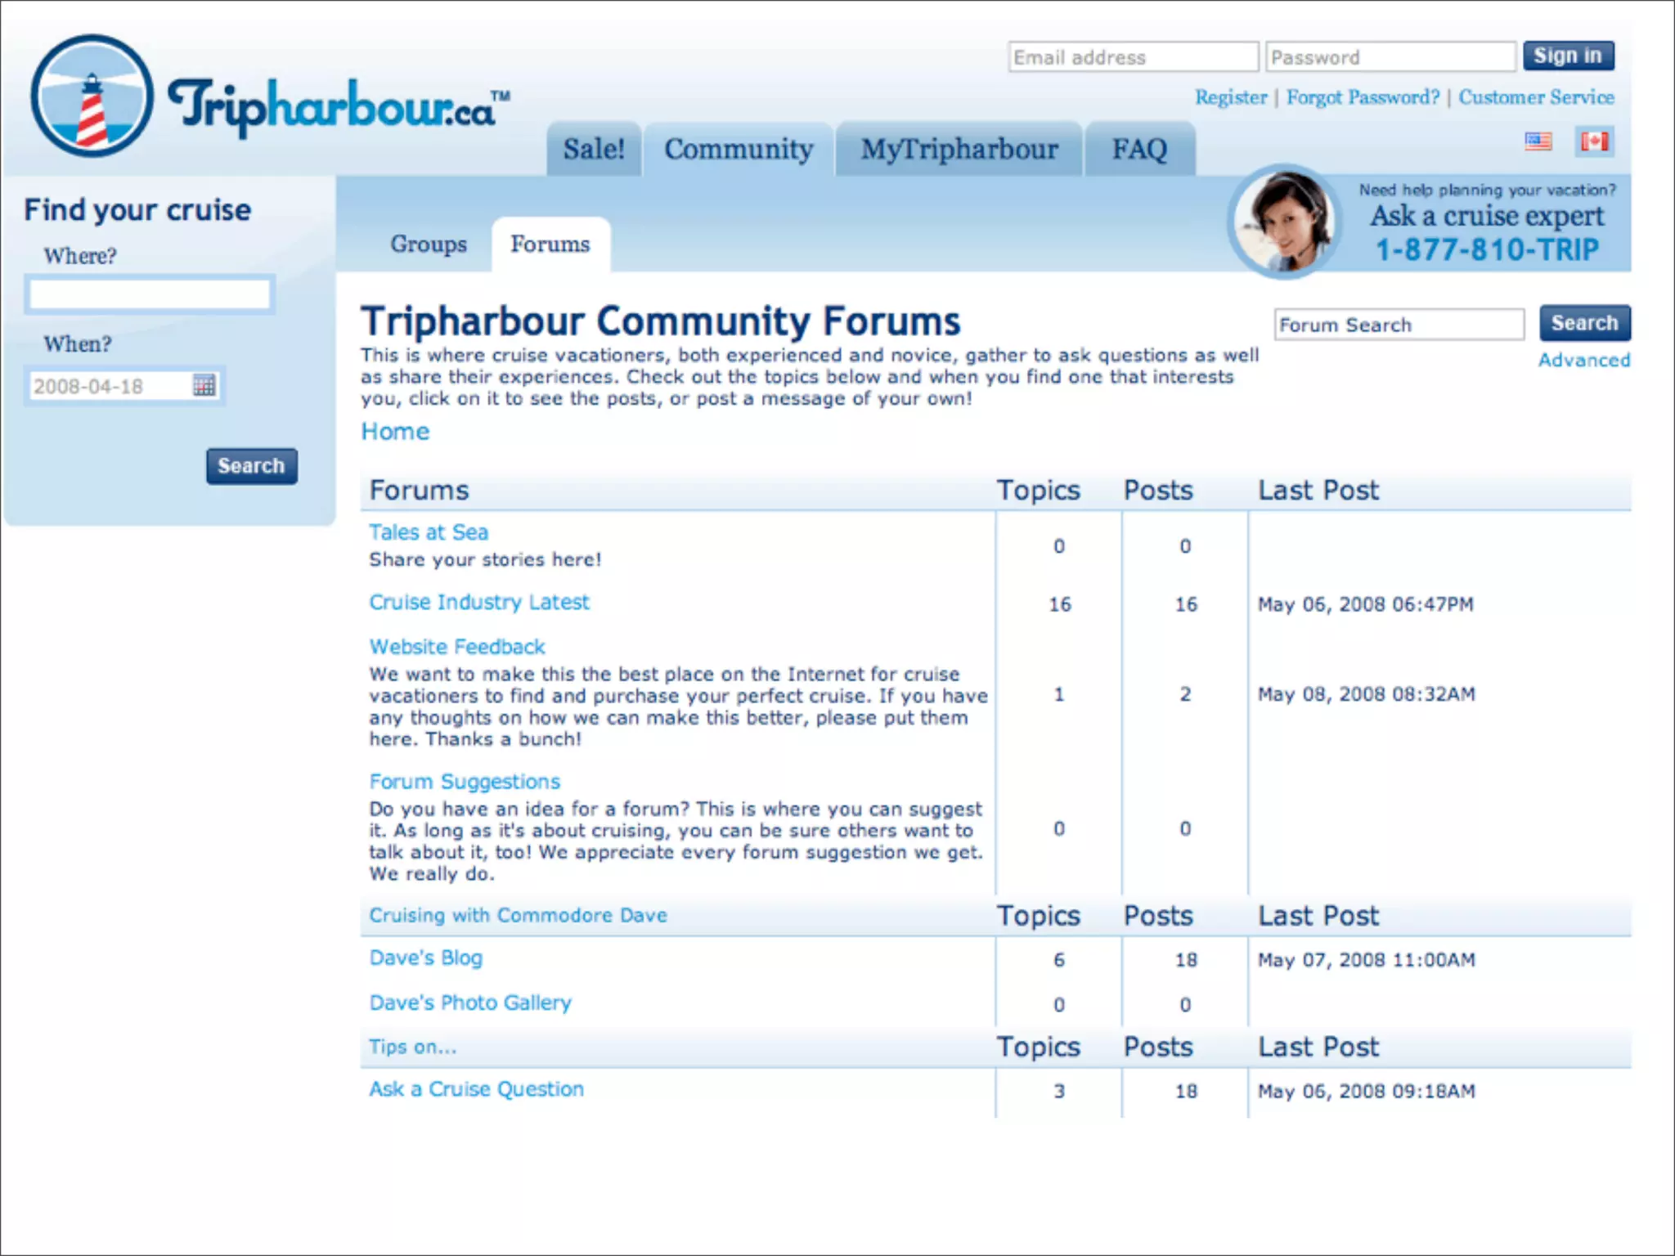Focus the When? date field
1675x1256 pixels.
[123, 386]
